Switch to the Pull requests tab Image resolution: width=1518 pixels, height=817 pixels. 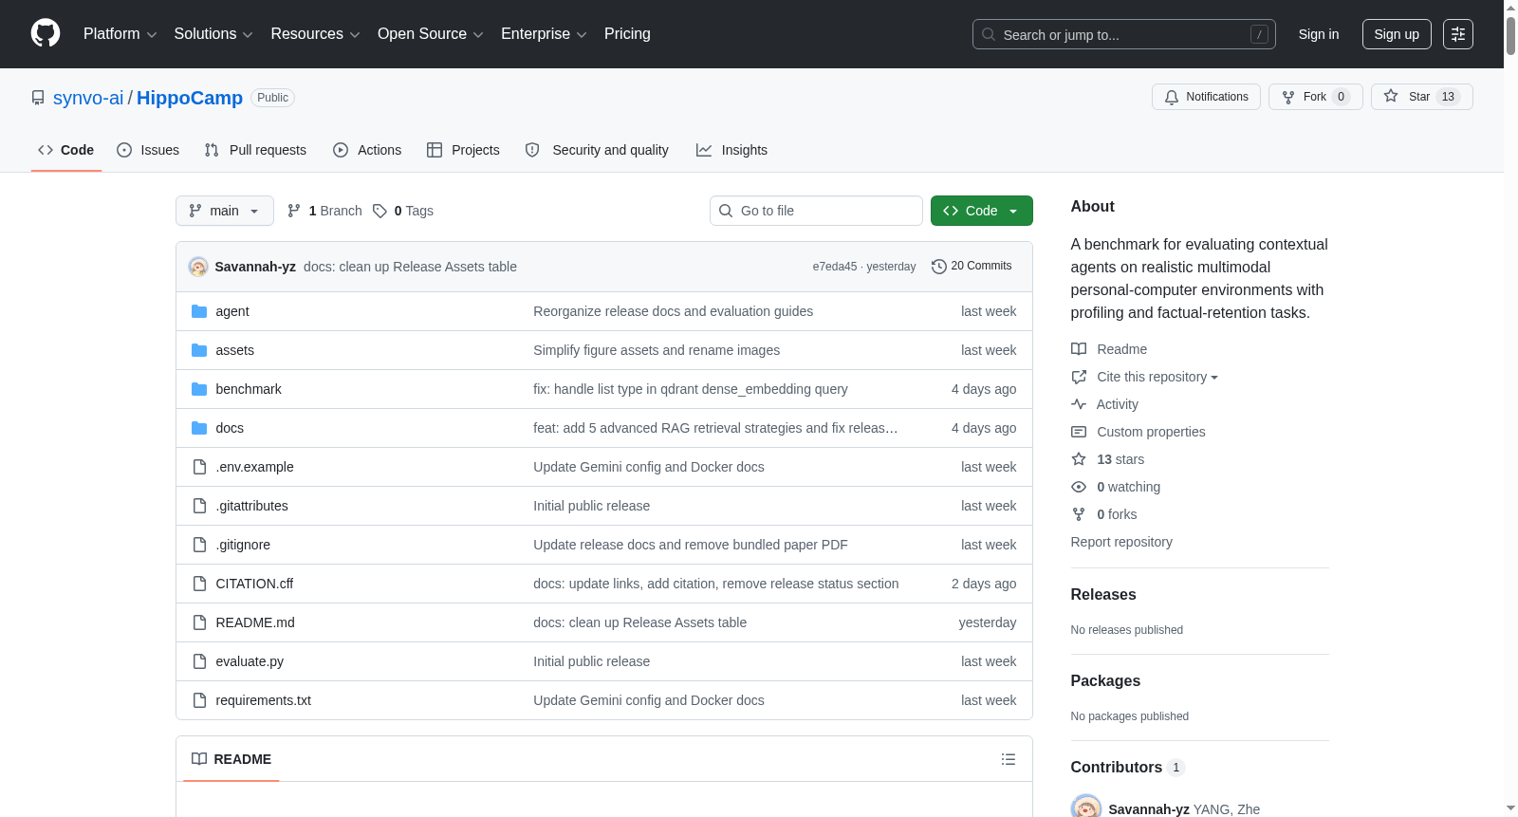coord(255,150)
